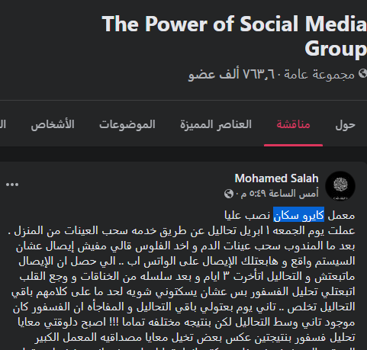The height and width of the screenshot is (350, 367).
Task: Go to the الموضوعات tab
Action: 127,125
